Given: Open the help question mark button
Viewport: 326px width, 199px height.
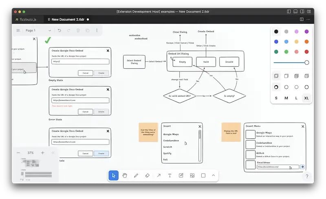Looking at the screenshot, I should pos(307,176).
